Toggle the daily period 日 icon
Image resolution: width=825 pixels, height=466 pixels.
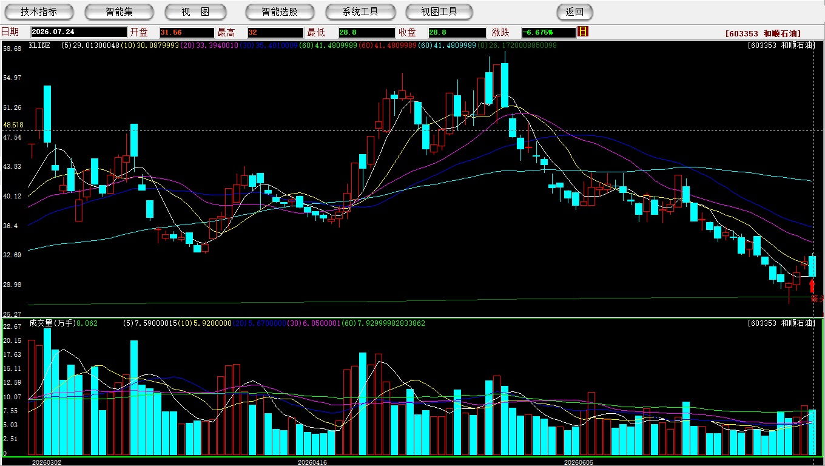click(x=583, y=32)
